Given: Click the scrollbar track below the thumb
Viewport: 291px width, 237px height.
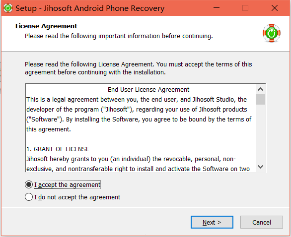Looking at the screenshot, I should 260,133.
